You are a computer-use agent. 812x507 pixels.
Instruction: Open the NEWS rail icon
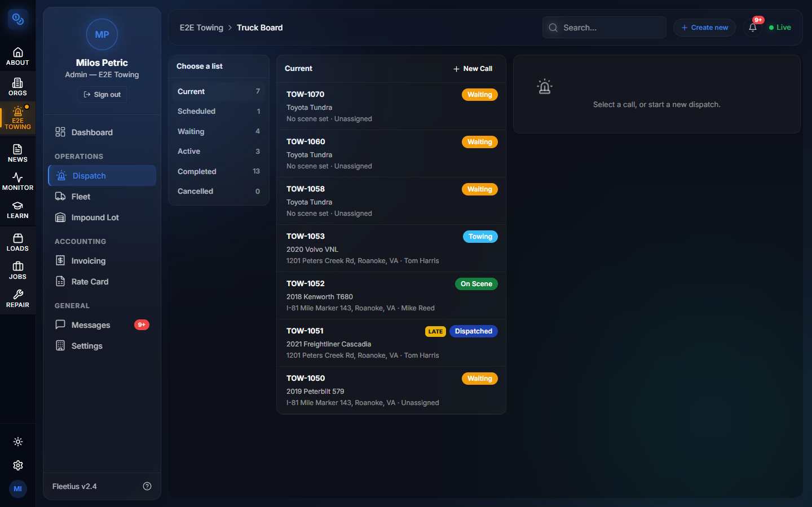coord(17,153)
